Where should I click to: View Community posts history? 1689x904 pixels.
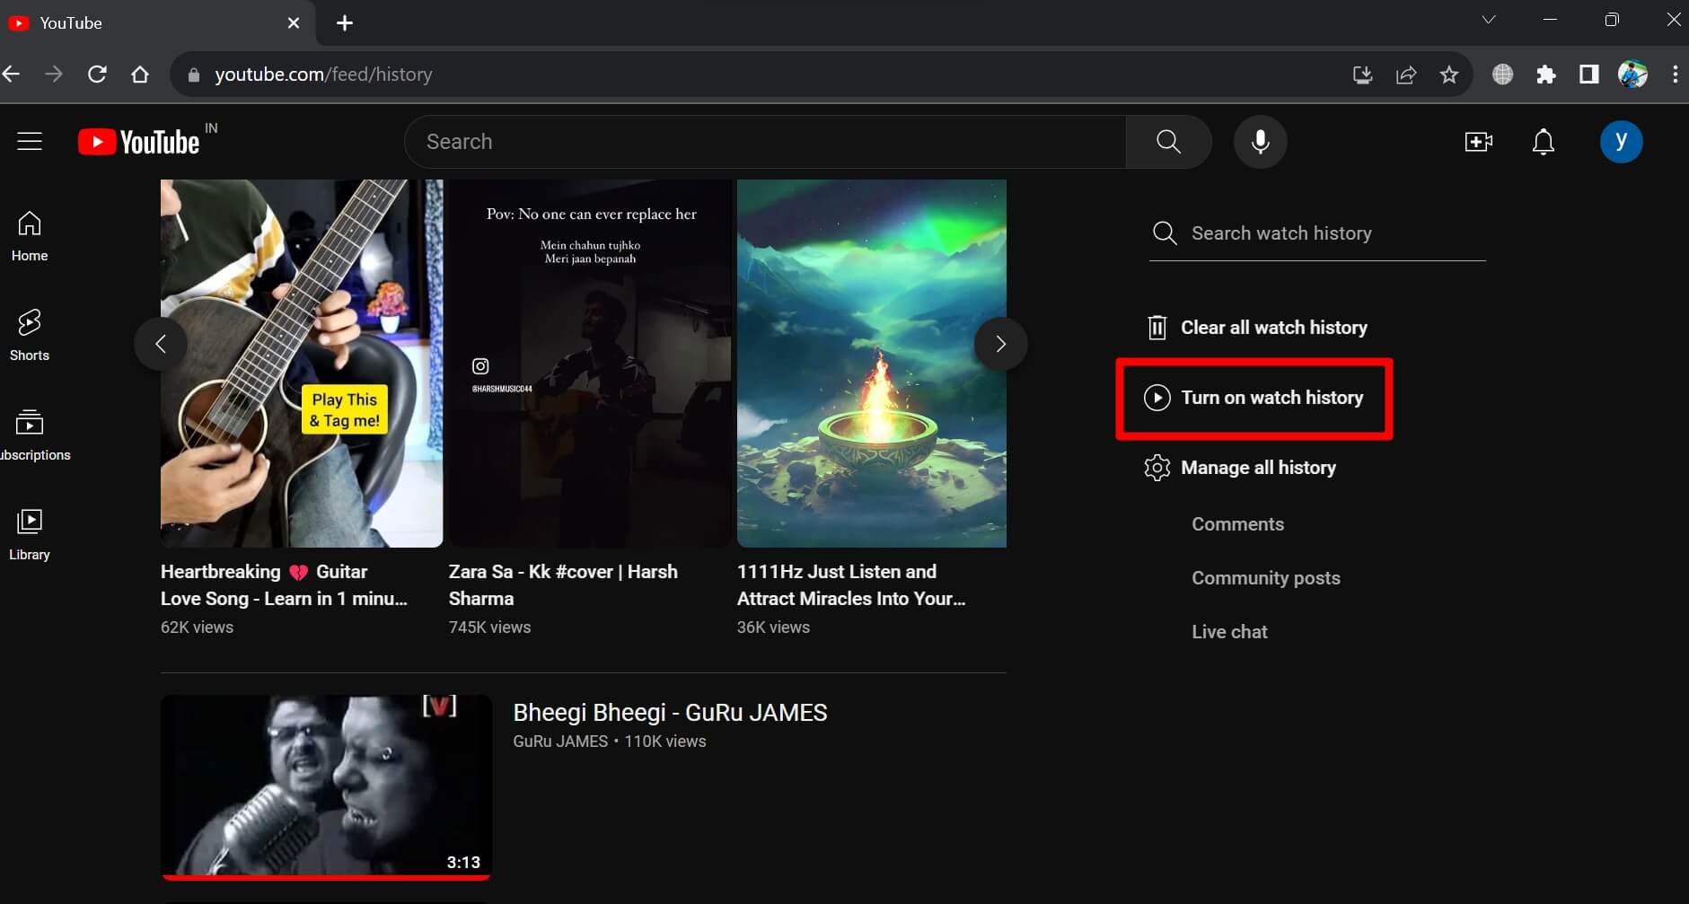click(1265, 578)
